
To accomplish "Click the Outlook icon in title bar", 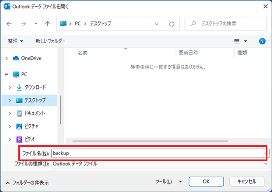I will tap(7, 7).
